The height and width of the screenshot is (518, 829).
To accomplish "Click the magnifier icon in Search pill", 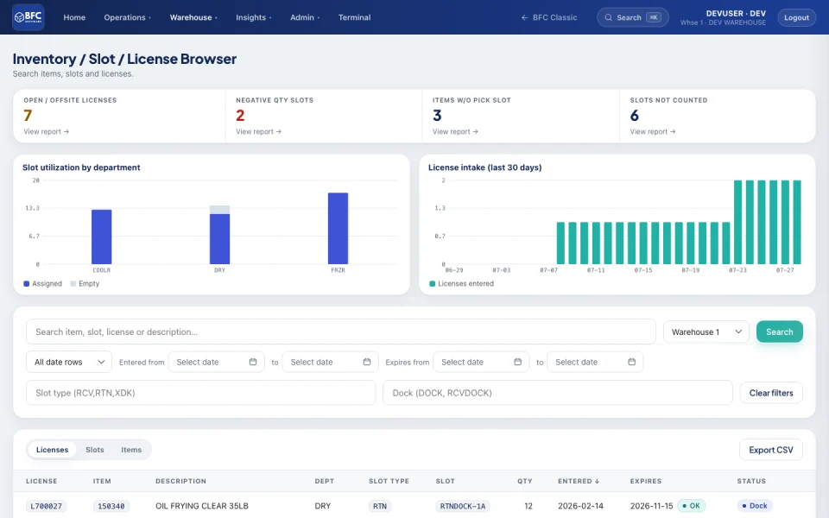I will pyautogui.click(x=609, y=17).
